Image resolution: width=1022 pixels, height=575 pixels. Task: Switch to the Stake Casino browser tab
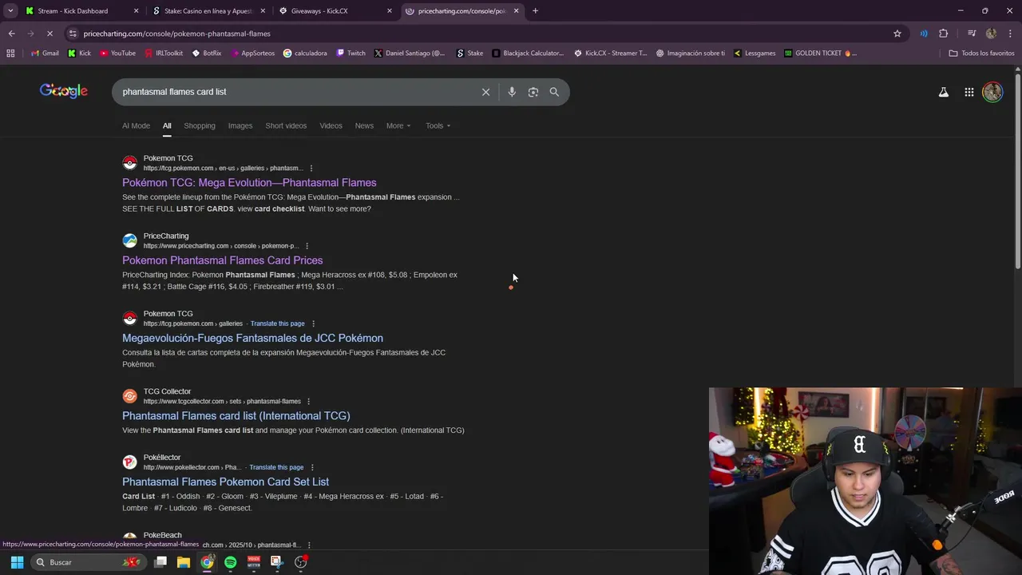208,11
